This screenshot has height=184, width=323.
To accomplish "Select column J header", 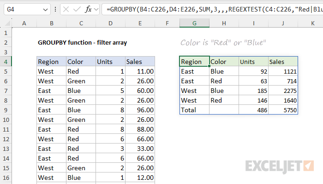I will click(x=283, y=23).
